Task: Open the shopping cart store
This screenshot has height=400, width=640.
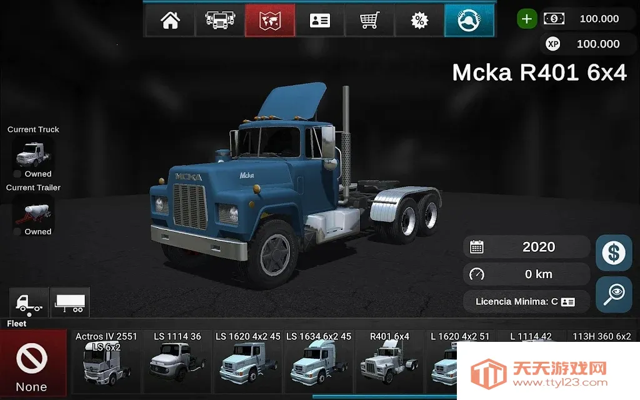Action: point(369,21)
